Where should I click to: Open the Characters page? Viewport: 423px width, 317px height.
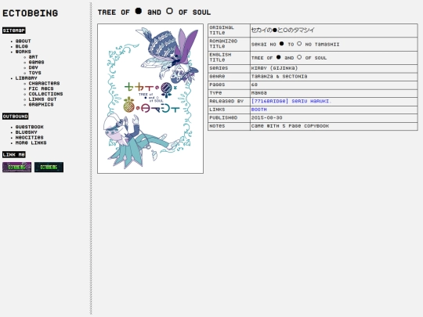[44, 83]
